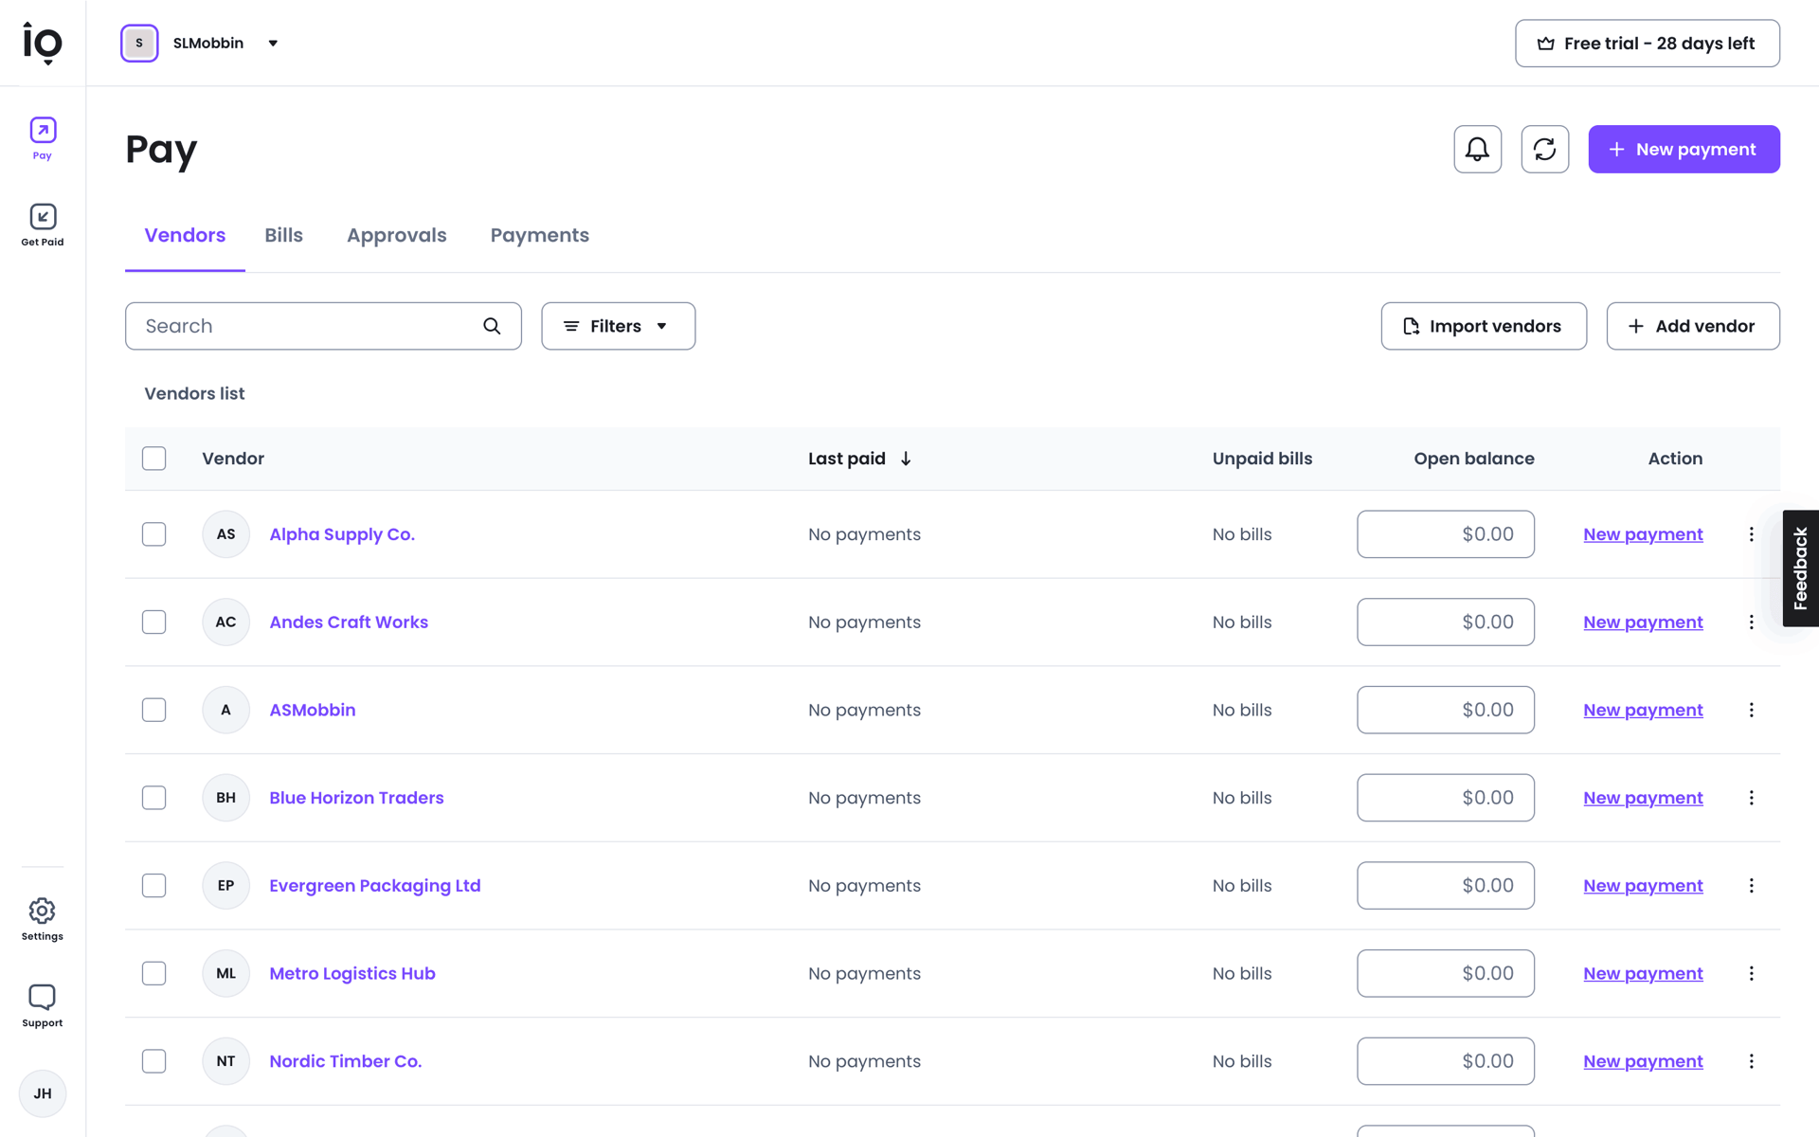This screenshot has width=1819, height=1137.
Task: Click the ML vendor avatar
Action: [x=225, y=973]
